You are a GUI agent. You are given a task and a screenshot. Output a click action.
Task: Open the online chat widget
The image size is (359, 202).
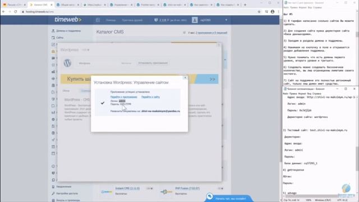point(228,198)
